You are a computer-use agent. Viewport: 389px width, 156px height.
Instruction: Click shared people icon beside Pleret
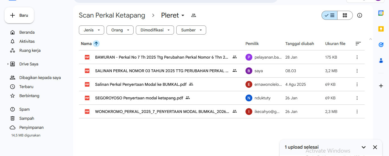click(x=194, y=15)
